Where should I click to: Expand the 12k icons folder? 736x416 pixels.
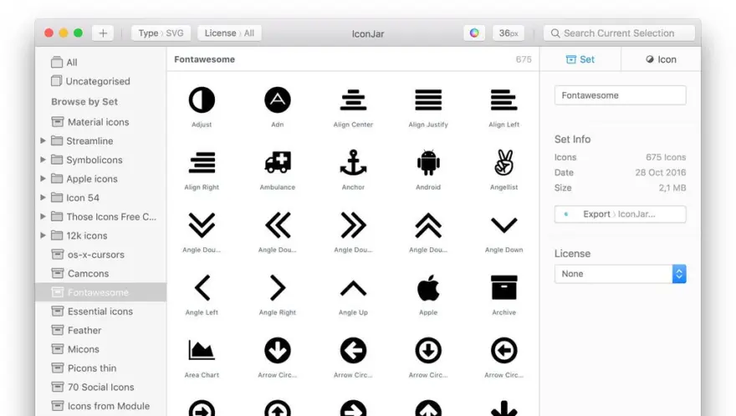(x=43, y=236)
